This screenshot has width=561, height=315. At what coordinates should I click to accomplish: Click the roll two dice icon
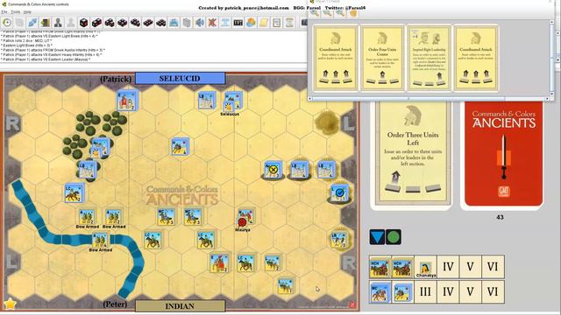pos(97,23)
